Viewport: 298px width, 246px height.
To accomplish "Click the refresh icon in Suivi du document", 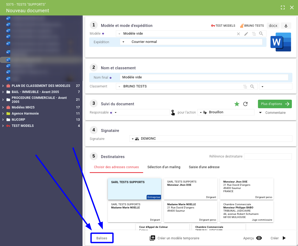I will [x=245, y=104].
